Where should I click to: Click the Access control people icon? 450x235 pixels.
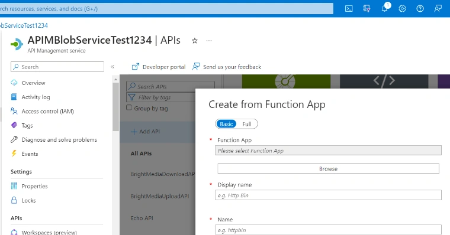(x=14, y=111)
